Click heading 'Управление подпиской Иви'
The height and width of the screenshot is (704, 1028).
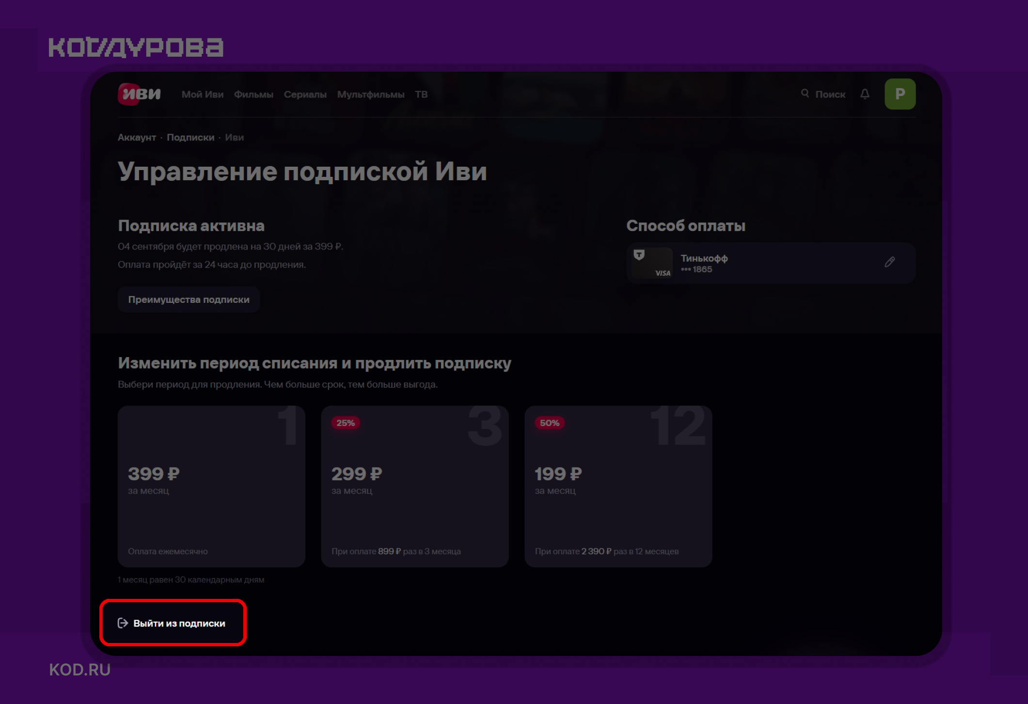pos(302,172)
